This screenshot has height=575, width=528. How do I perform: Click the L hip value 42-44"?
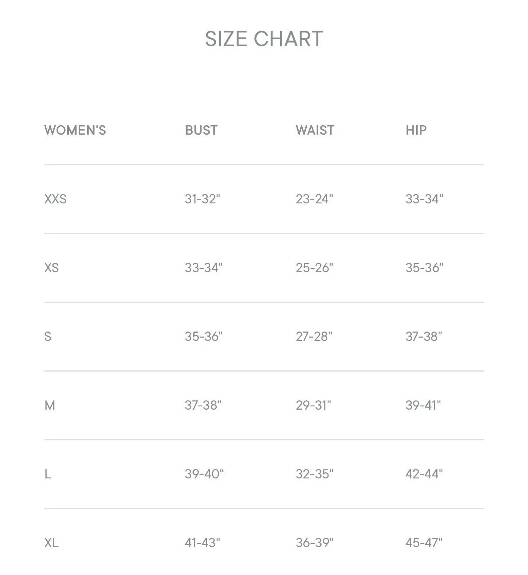(424, 474)
